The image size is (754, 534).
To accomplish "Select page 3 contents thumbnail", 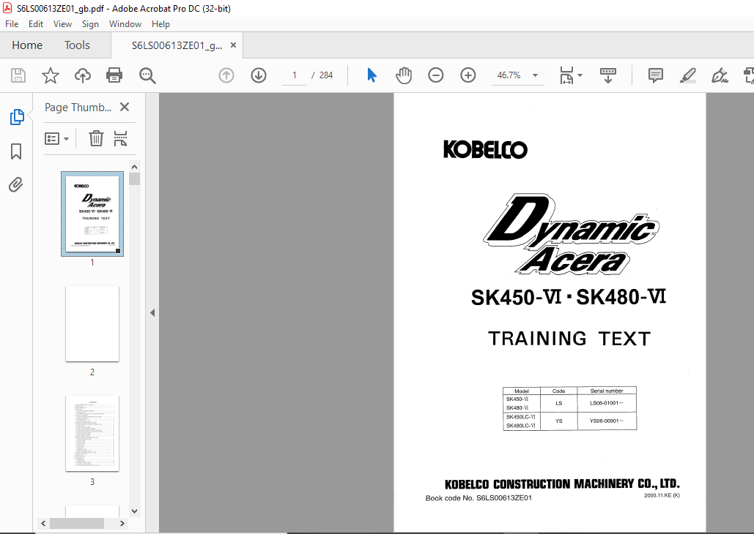I will point(92,433).
